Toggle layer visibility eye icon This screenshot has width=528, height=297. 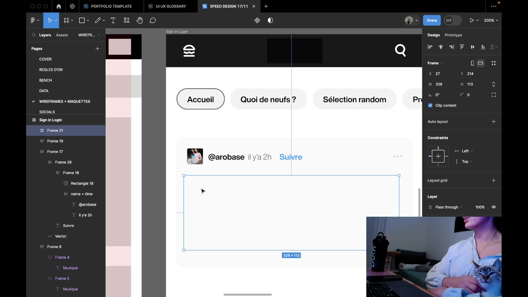[494, 207]
